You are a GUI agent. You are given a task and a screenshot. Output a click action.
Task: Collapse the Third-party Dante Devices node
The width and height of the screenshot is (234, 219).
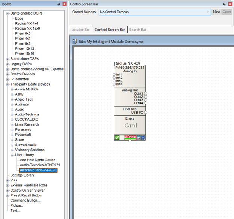7,84
